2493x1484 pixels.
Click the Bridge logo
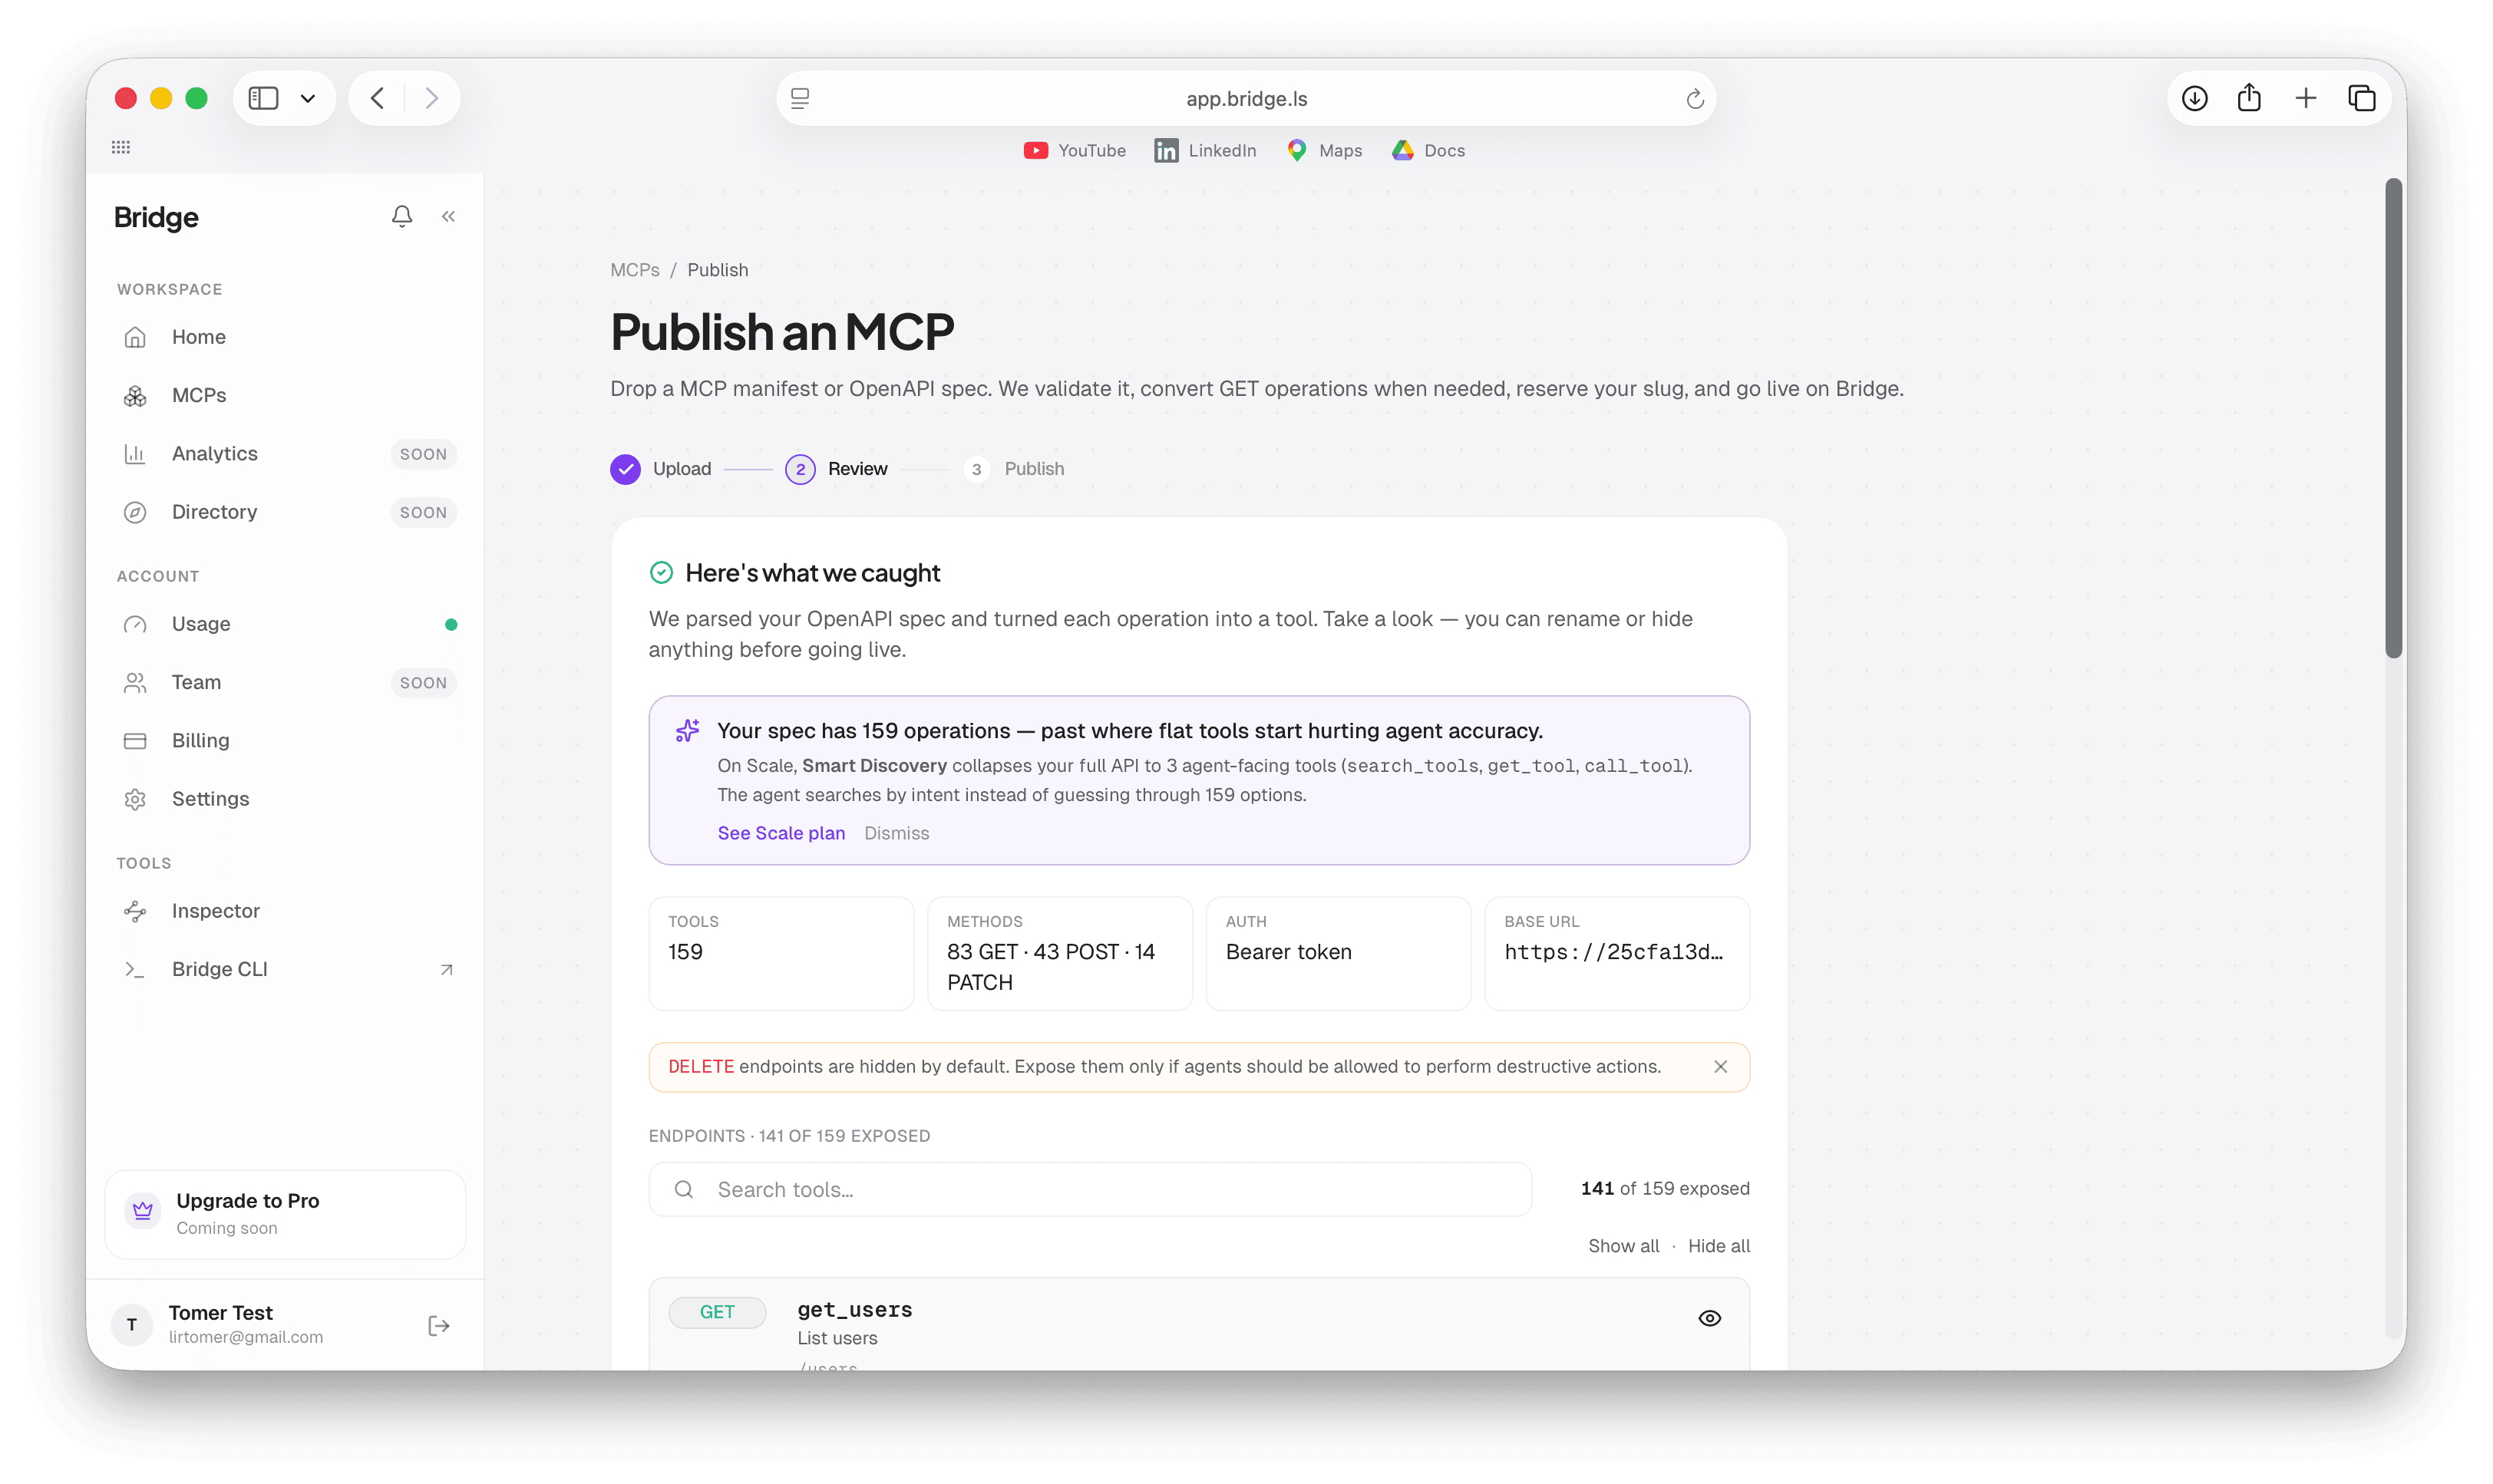(x=156, y=217)
